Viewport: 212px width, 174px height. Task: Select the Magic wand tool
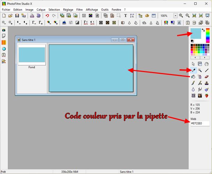200,70
